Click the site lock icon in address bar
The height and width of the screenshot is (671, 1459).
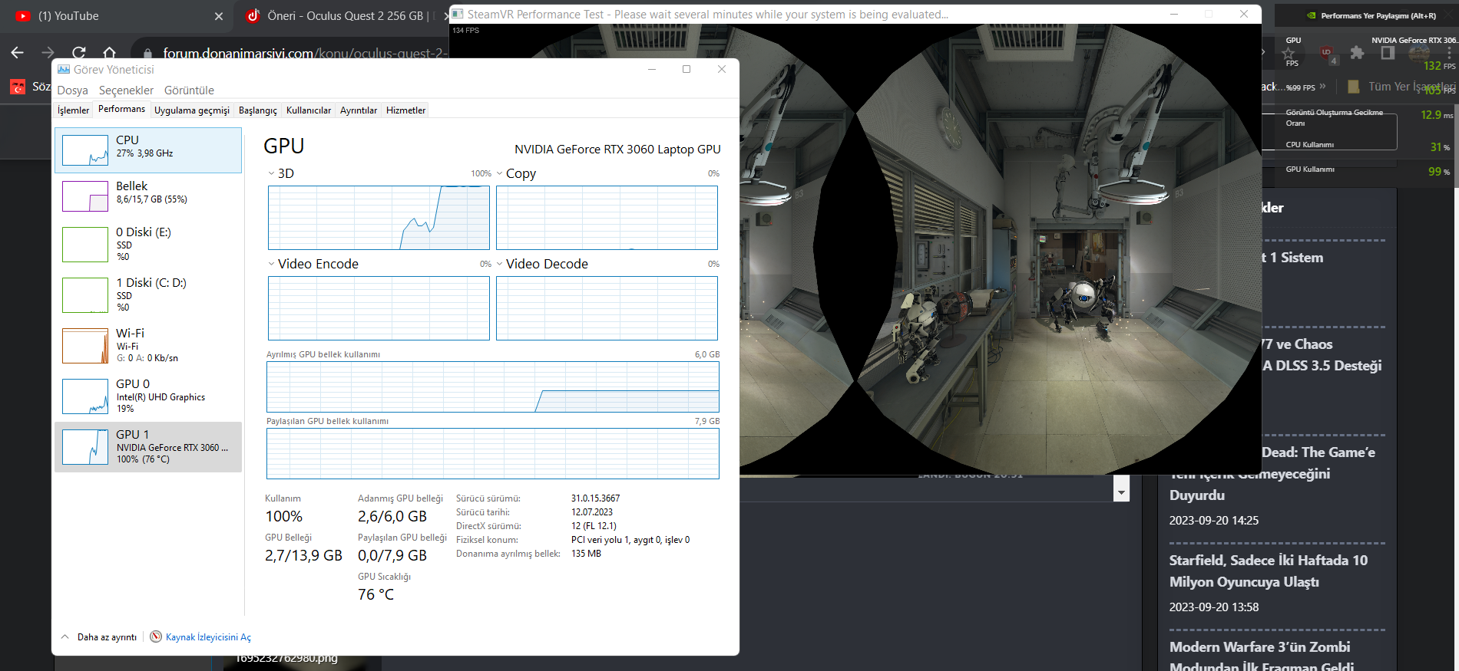[147, 53]
